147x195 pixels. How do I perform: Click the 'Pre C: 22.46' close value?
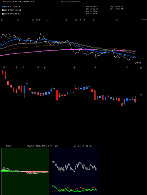(92, 14)
